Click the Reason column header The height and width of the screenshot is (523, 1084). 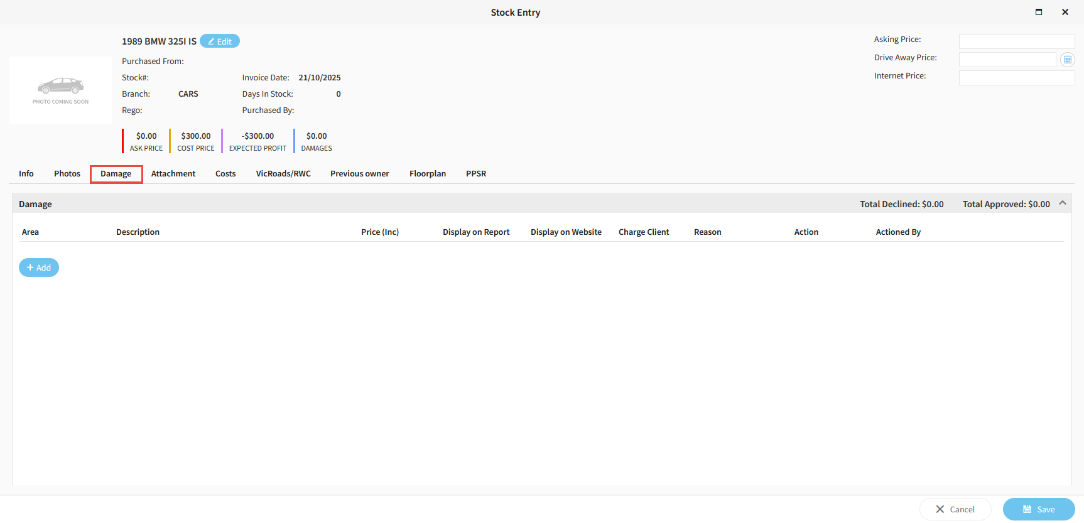coord(708,232)
